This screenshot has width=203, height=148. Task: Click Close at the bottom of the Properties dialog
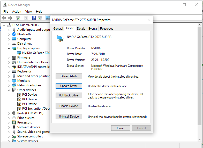121,128
